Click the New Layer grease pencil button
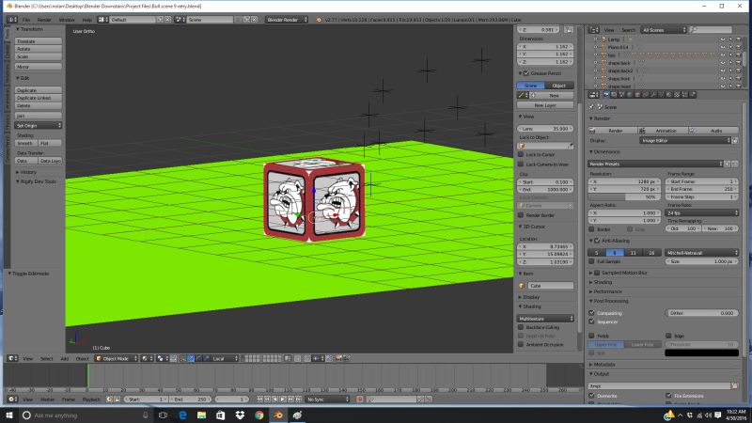This screenshot has width=752, height=423. [545, 105]
